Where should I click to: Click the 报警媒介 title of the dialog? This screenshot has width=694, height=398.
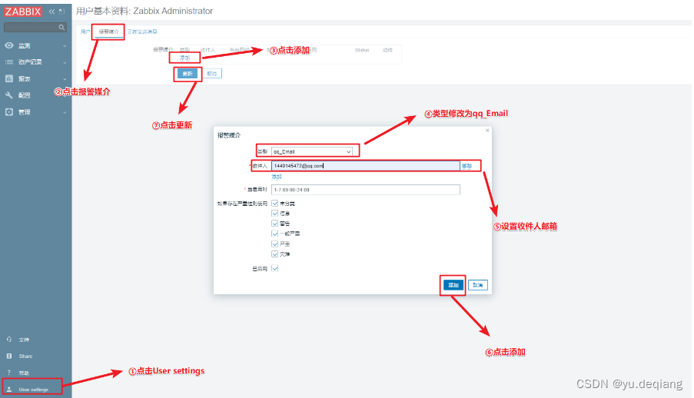(229, 135)
